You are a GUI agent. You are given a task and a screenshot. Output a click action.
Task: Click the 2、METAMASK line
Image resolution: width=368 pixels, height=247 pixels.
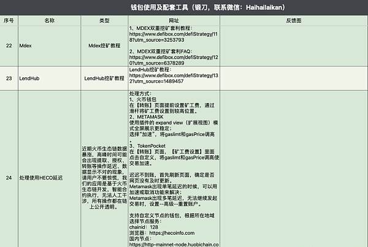pyautogui.click(x=146, y=117)
